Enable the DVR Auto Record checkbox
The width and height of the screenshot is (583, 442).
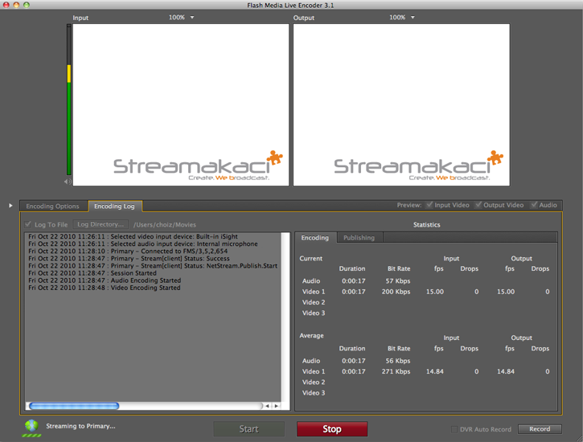(x=454, y=429)
